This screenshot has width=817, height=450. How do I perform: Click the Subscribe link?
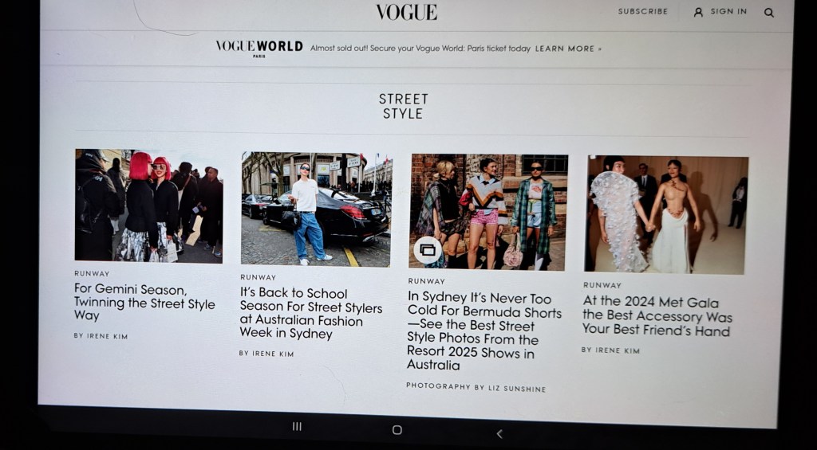coord(642,11)
